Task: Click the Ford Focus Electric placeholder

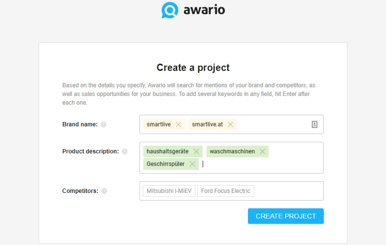Action: click(226, 191)
